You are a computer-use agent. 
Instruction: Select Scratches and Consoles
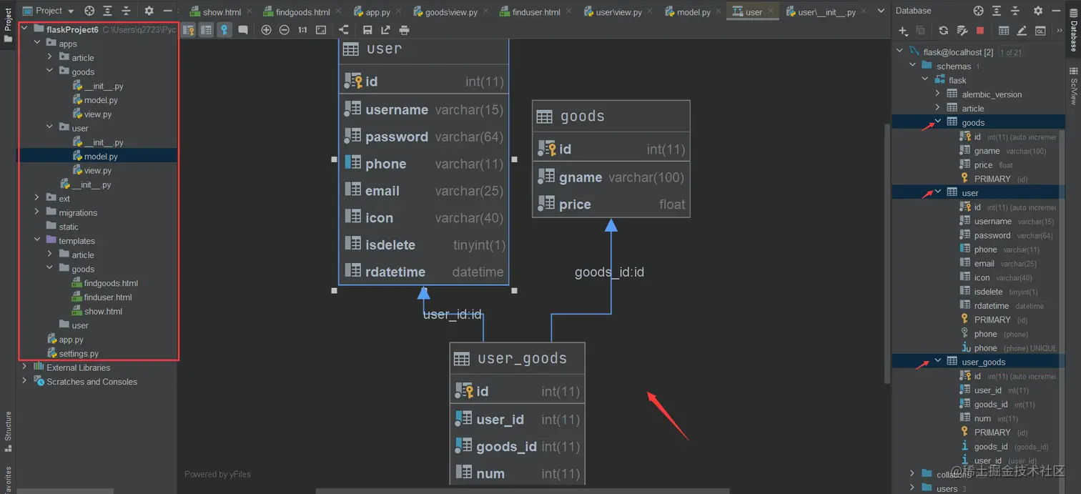pyautogui.click(x=92, y=381)
